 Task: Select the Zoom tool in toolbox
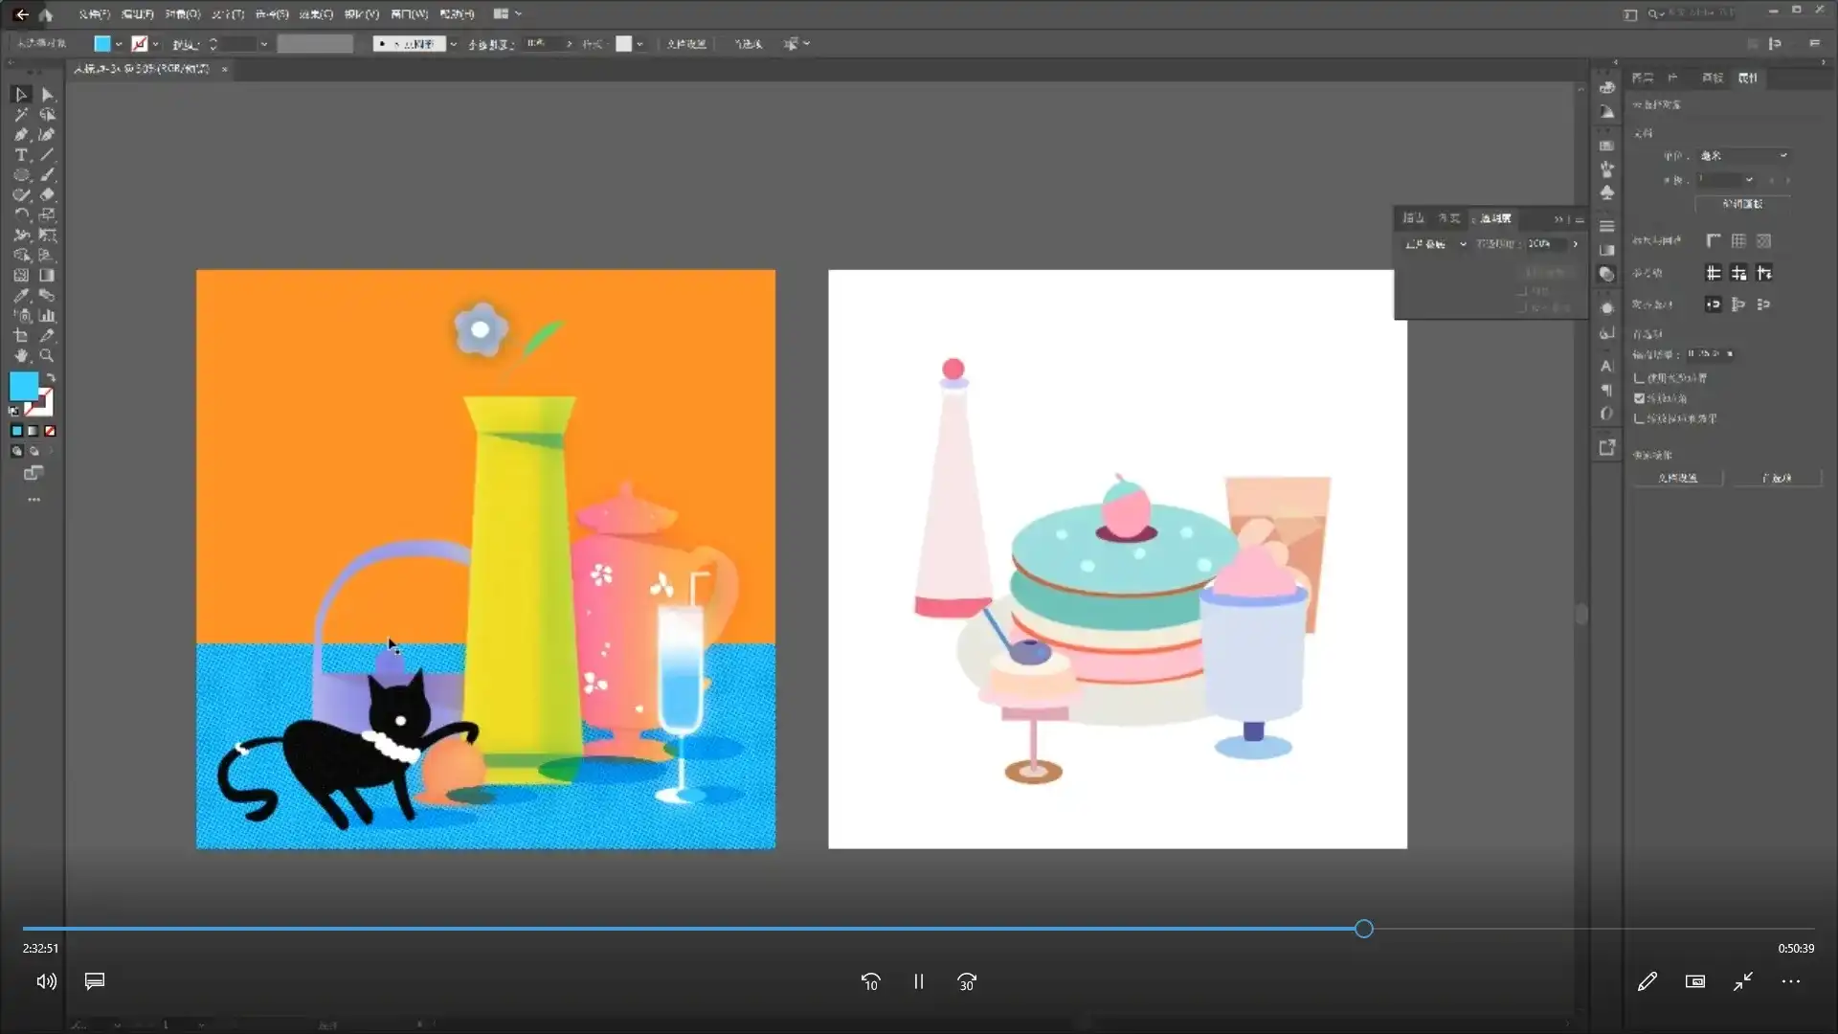pyautogui.click(x=47, y=356)
